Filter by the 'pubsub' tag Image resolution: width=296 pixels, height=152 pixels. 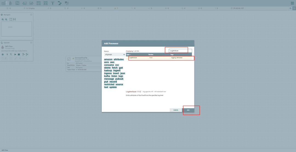pos(119,79)
